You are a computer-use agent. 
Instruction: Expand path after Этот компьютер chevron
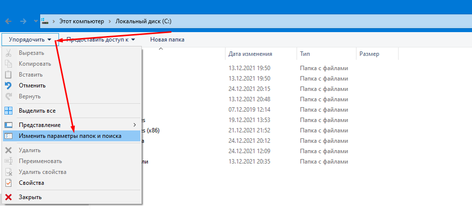point(109,21)
